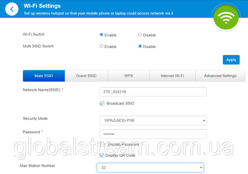248x174 pixels.
Task: Open the Guest SSID tab
Action: pyautogui.click(x=86, y=76)
